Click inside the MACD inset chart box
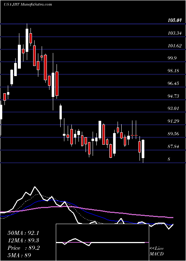This screenshot has width=186, height=261. pos(102,242)
